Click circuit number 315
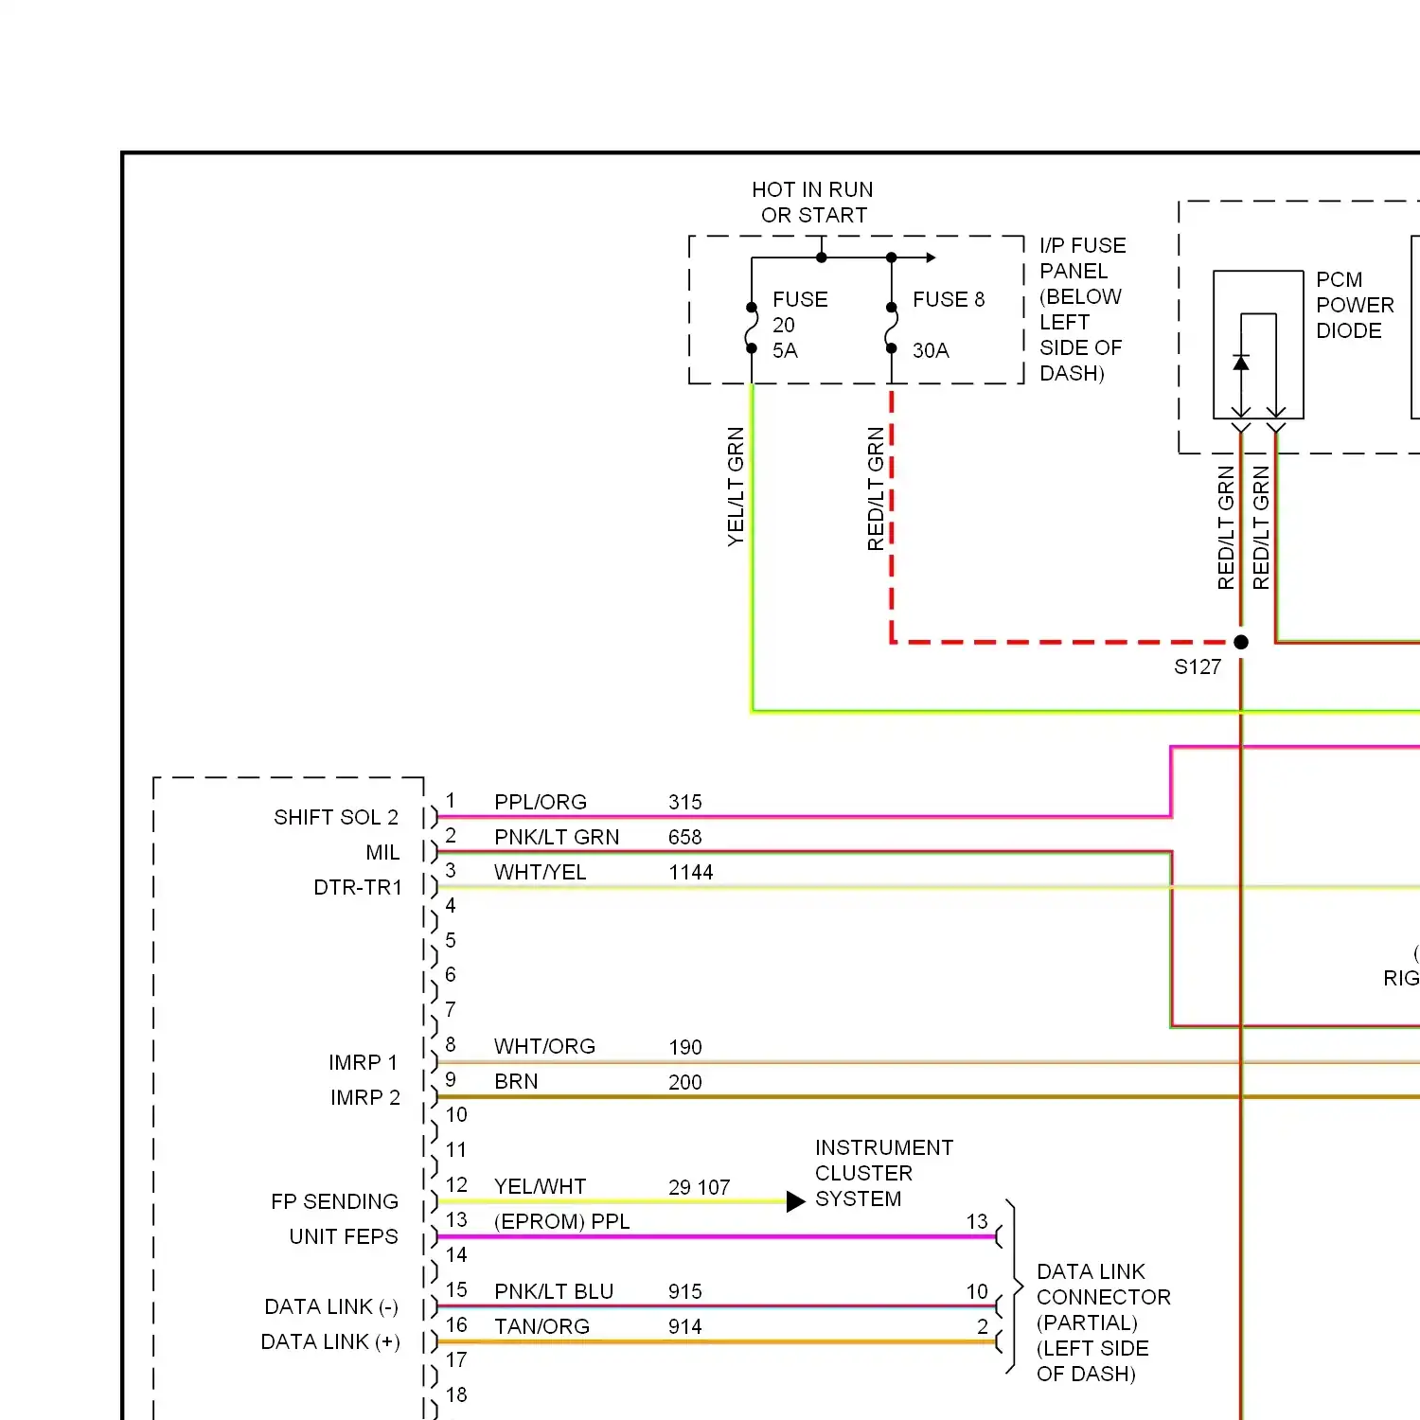1420x1420 pixels. pyautogui.click(x=685, y=802)
